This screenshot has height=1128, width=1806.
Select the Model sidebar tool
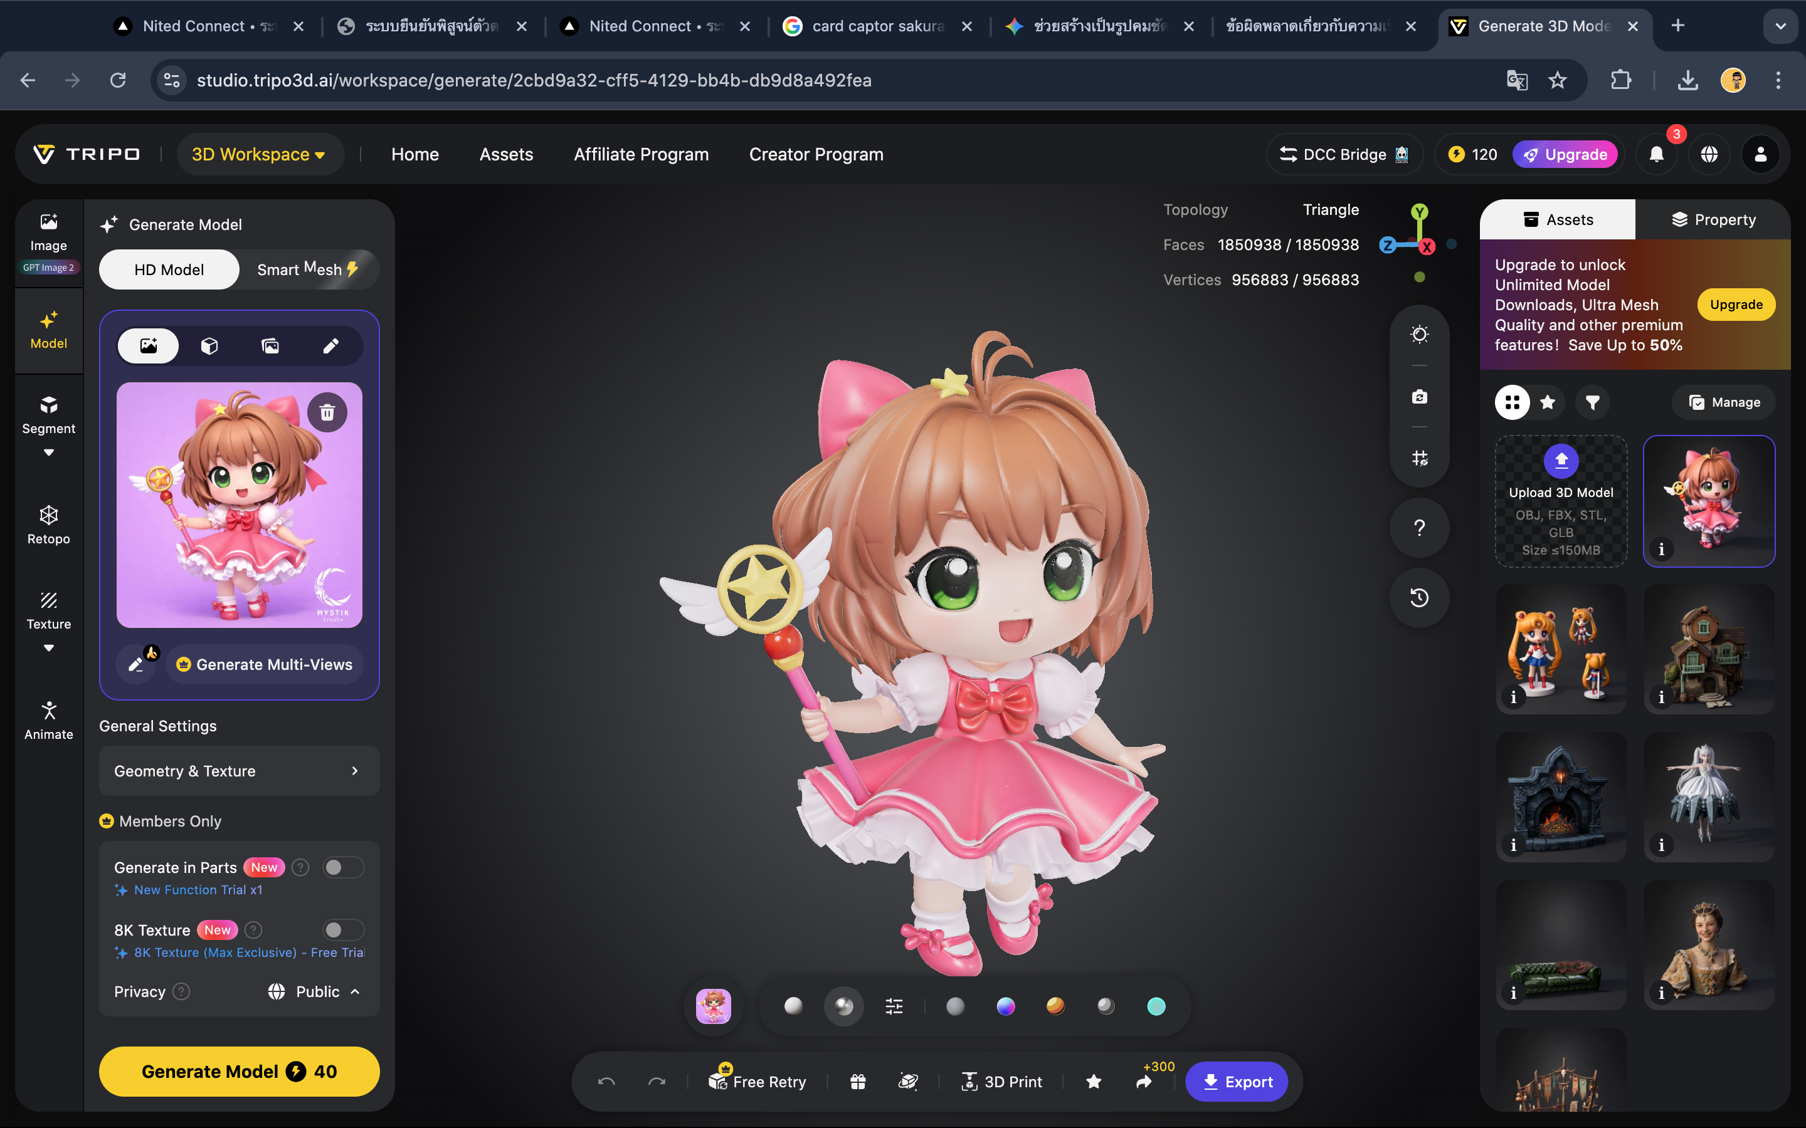click(48, 330)
